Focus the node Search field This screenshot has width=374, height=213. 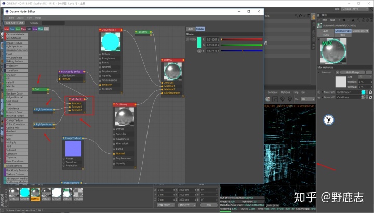(53, 23)
